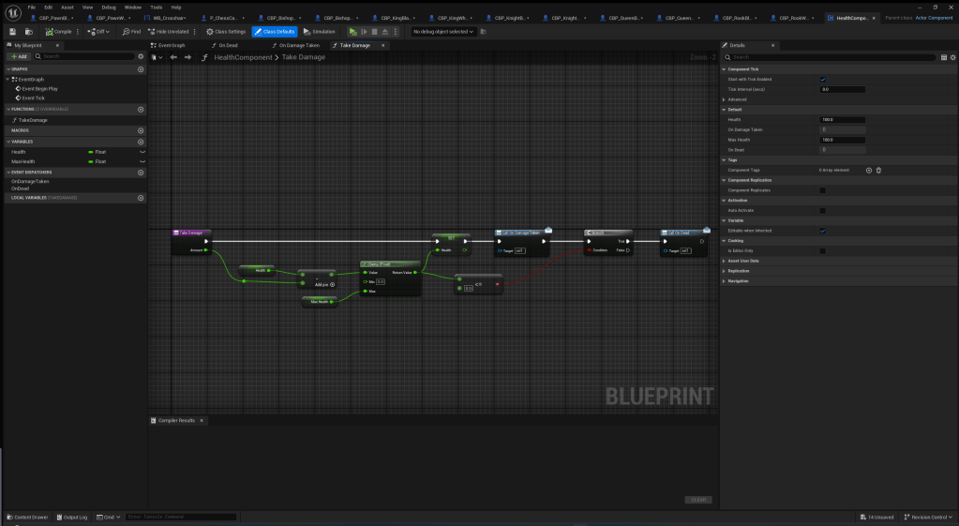Enable Component Replicates checkbox
The width and height of the screenshot is (959, 526).
click(x=823, y=190)
